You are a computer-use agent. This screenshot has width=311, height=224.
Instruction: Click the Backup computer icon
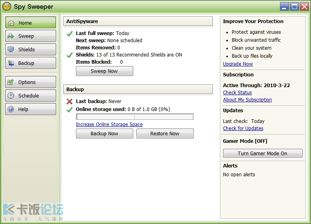11,63
